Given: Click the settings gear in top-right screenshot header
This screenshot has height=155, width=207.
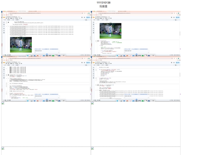Looking at the screenshot, I should [174, 17].
